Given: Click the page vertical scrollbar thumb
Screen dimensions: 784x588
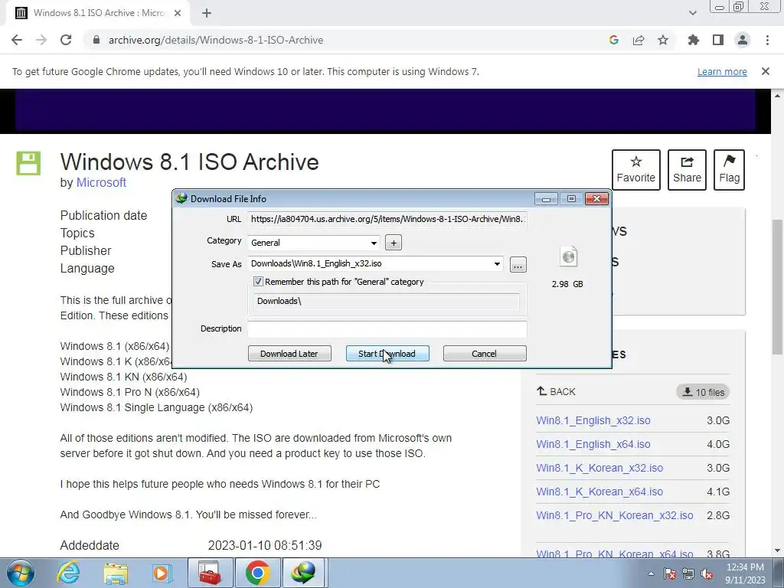Looking at the screenshot, I should pos(778,286).
